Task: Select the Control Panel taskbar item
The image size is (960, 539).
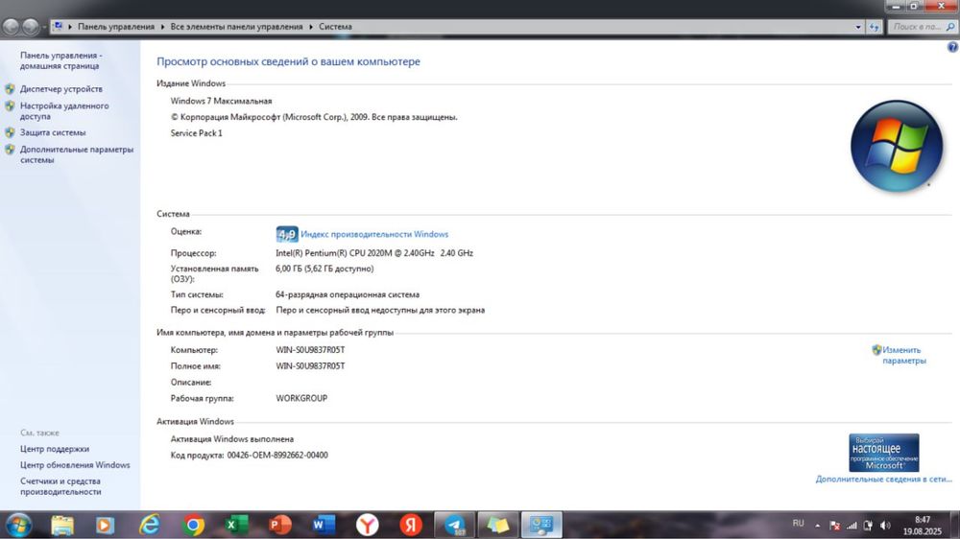Action: (541, 525)
